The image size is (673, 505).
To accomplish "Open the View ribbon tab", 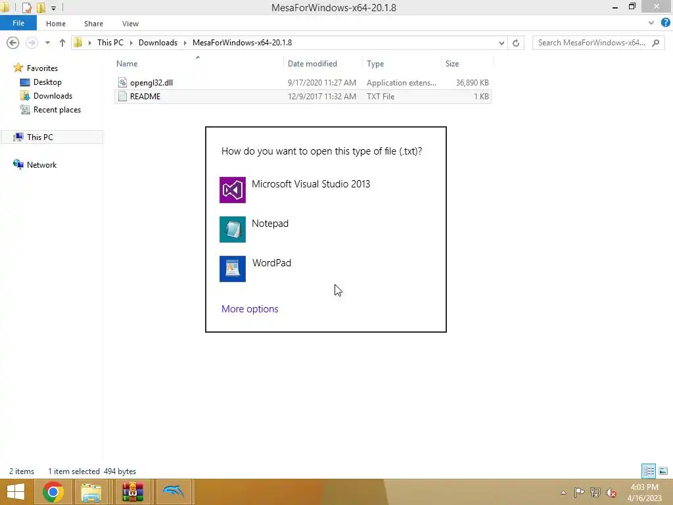I will click(x=130, y=24).
